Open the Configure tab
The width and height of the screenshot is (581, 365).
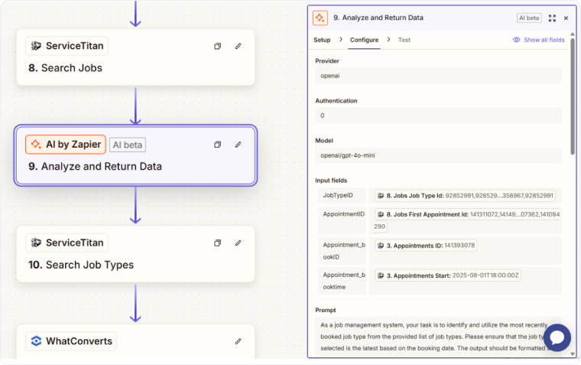tap(364, 40)
